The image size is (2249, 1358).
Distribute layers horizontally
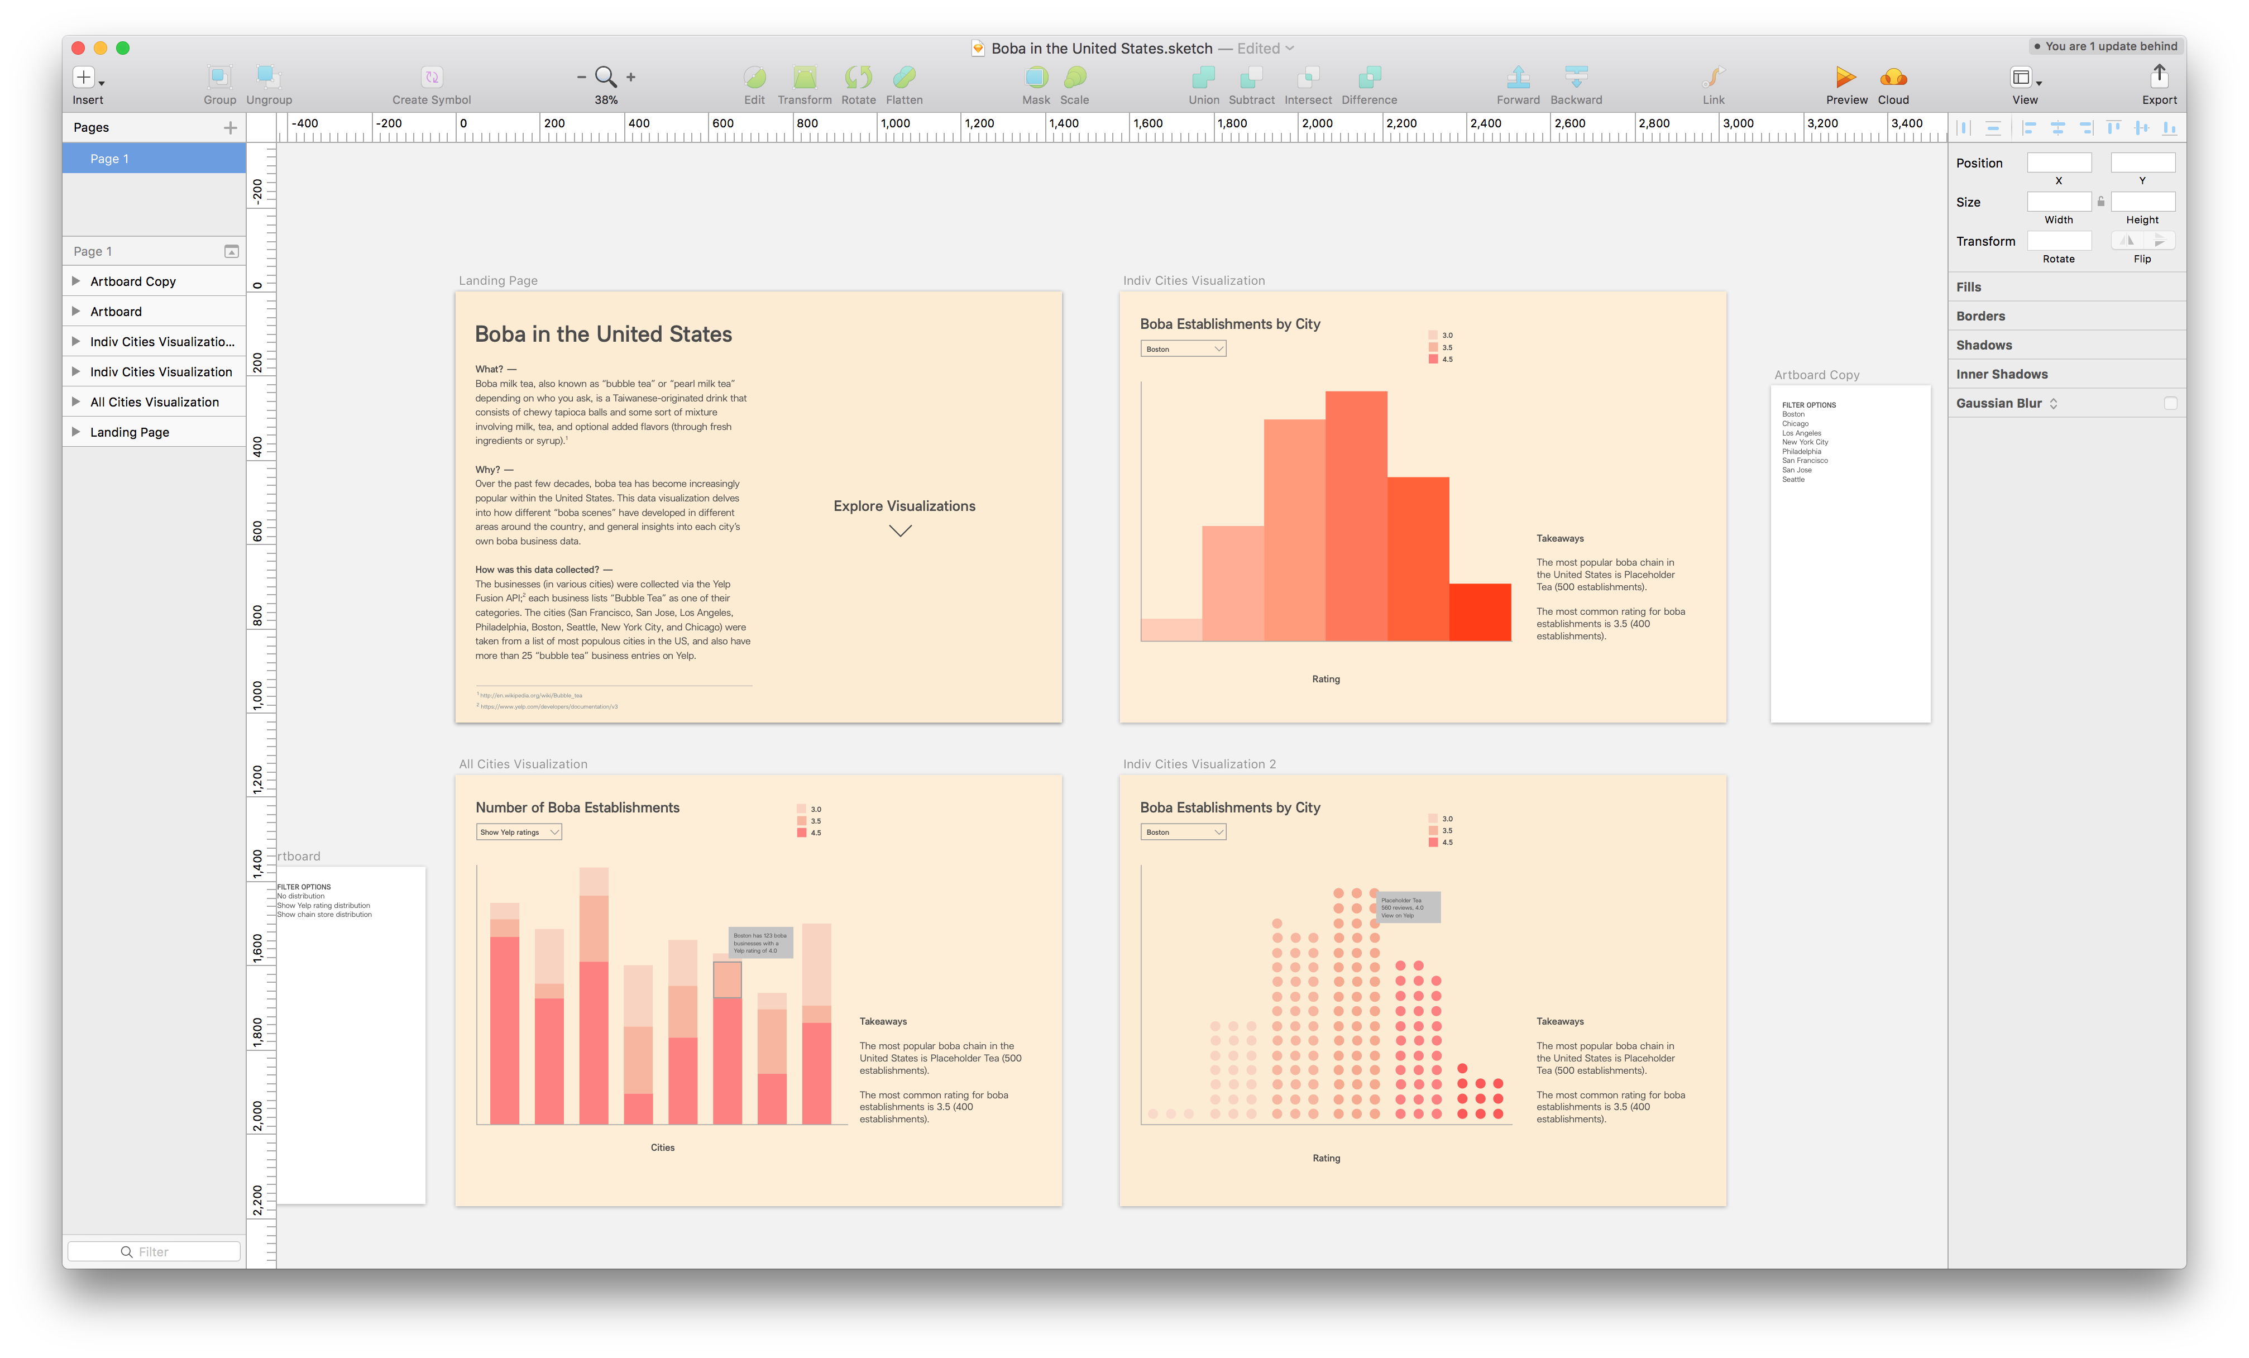click(1964, 128)
